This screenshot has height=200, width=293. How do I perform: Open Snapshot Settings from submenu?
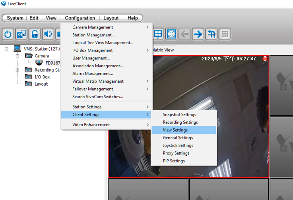click(184, 114)
